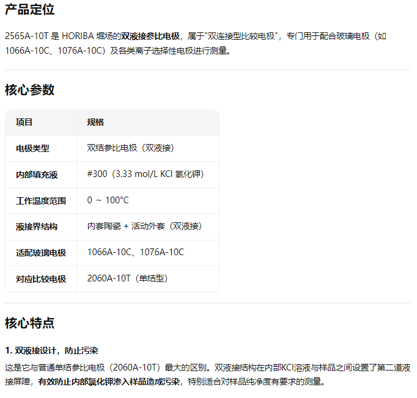Select the table header 项目

pyautogui.click(x=24, y=123)
